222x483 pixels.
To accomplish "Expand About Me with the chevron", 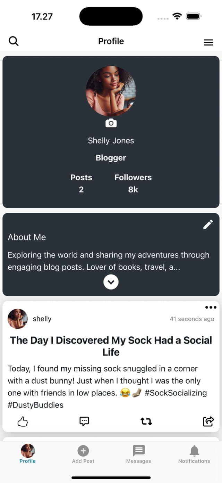I will point(111,282).
